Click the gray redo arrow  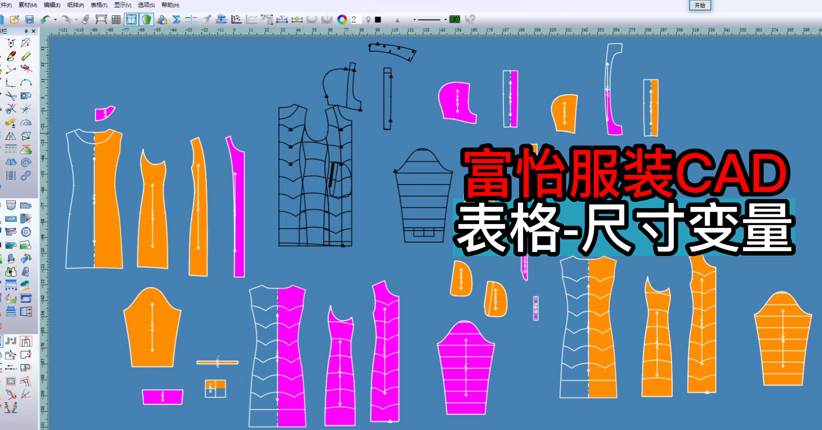coord(66,19)
